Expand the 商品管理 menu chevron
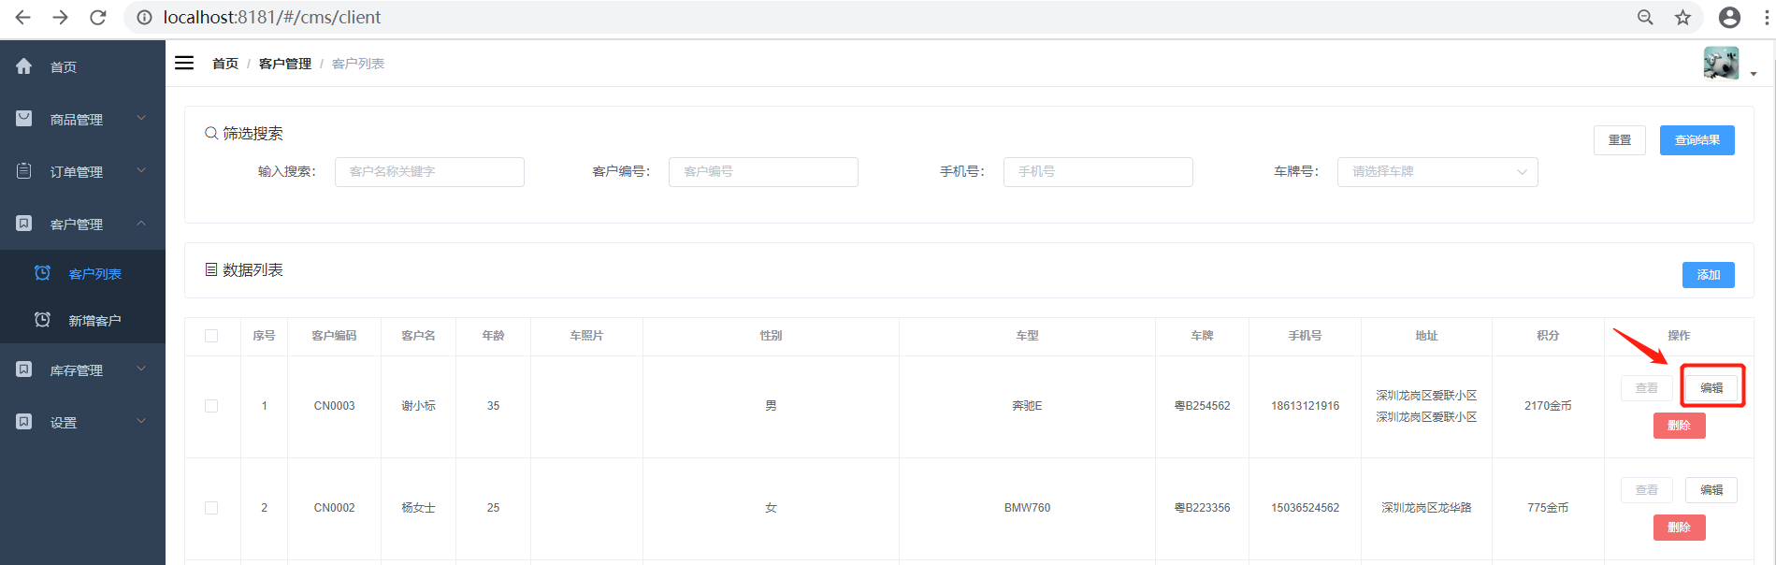The height and width of the screenshot is (565, 1776). click(x=141, y=118)
